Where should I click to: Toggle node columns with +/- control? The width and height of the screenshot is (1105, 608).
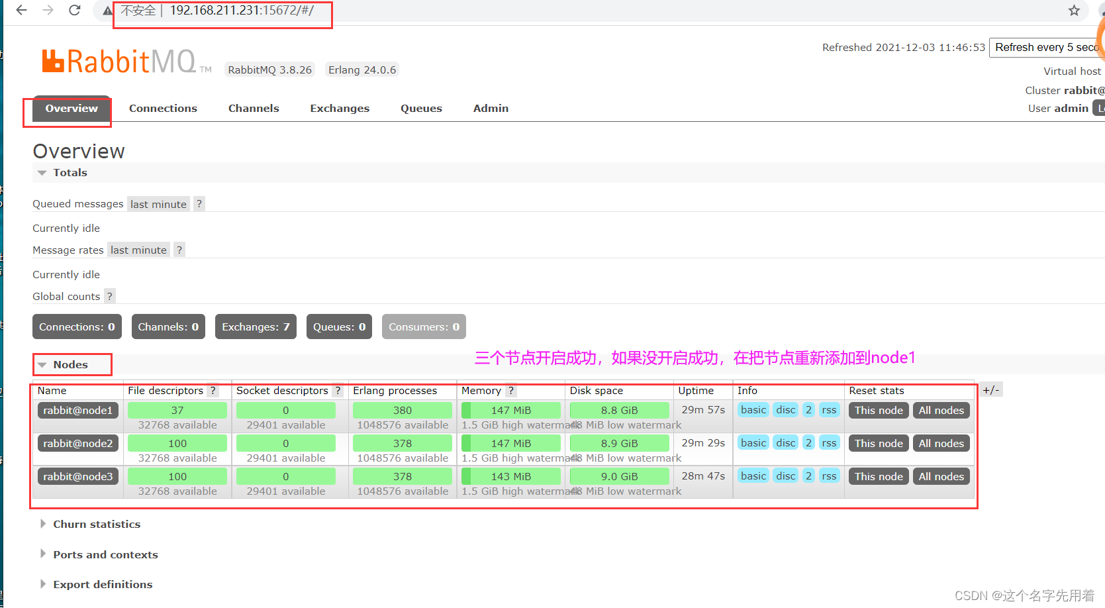pyautogui.click(x=990, y=390)
